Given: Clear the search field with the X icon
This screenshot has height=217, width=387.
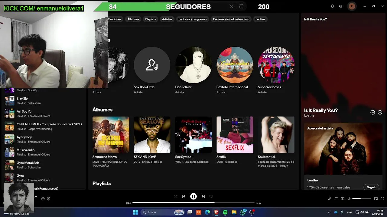Looking at the screenshot, I should click(x=231, y=6).
